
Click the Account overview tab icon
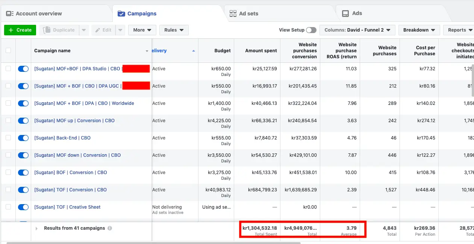click(x=9, y=14)
